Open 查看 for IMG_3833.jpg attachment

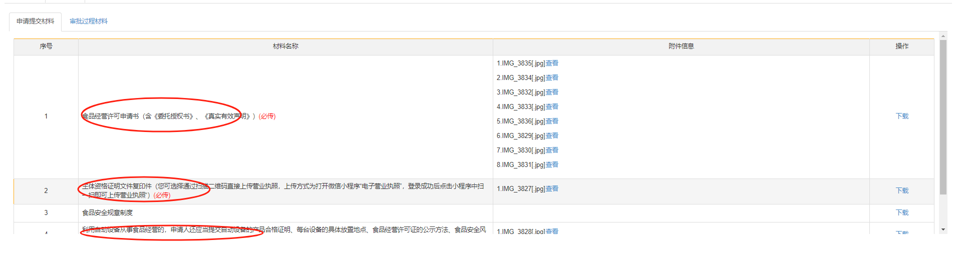point(552,106)
